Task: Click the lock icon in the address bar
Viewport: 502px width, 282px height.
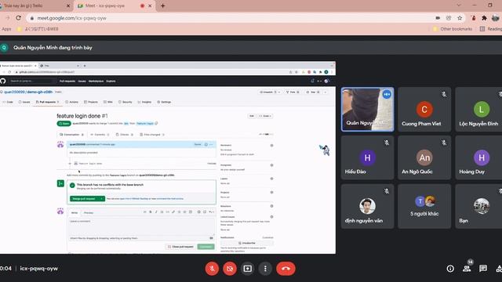Action: pos(32,18)
